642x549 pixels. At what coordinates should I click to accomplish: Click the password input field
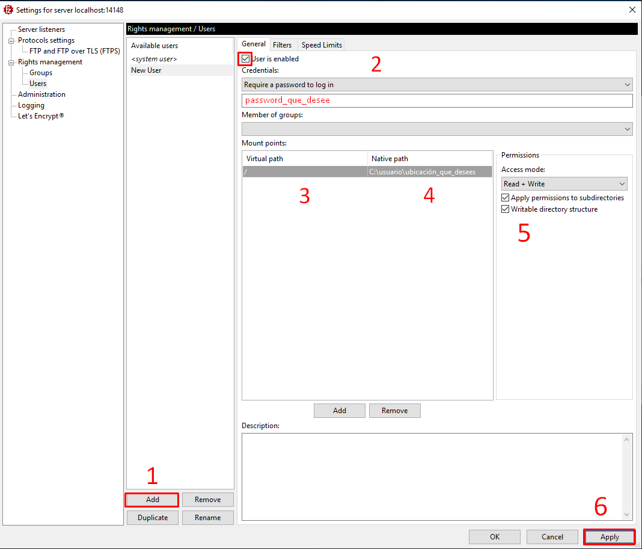click(x=436, y=100)
